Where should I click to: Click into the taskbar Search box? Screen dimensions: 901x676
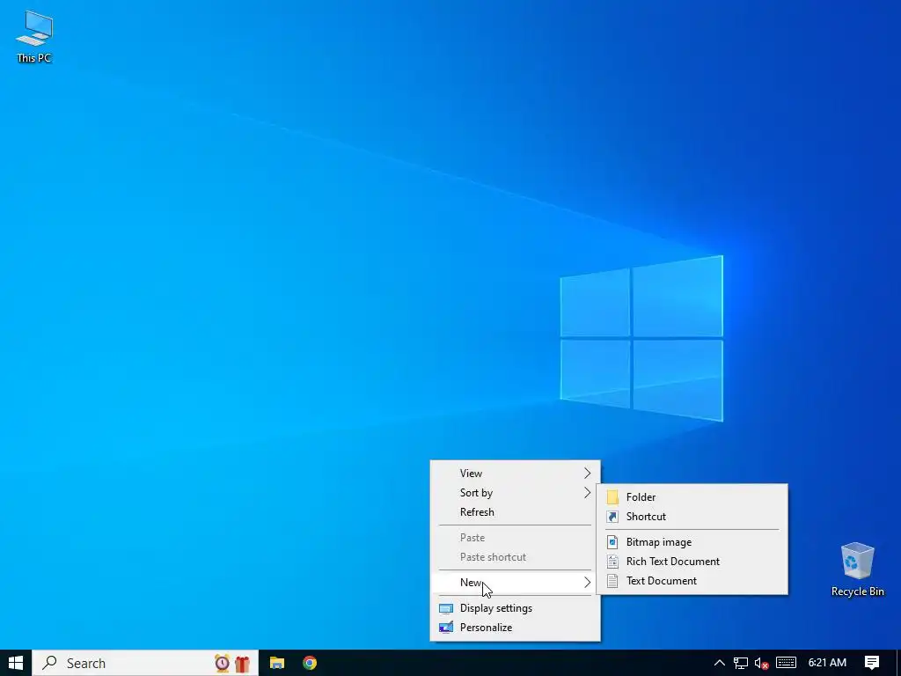coord(145,663)
